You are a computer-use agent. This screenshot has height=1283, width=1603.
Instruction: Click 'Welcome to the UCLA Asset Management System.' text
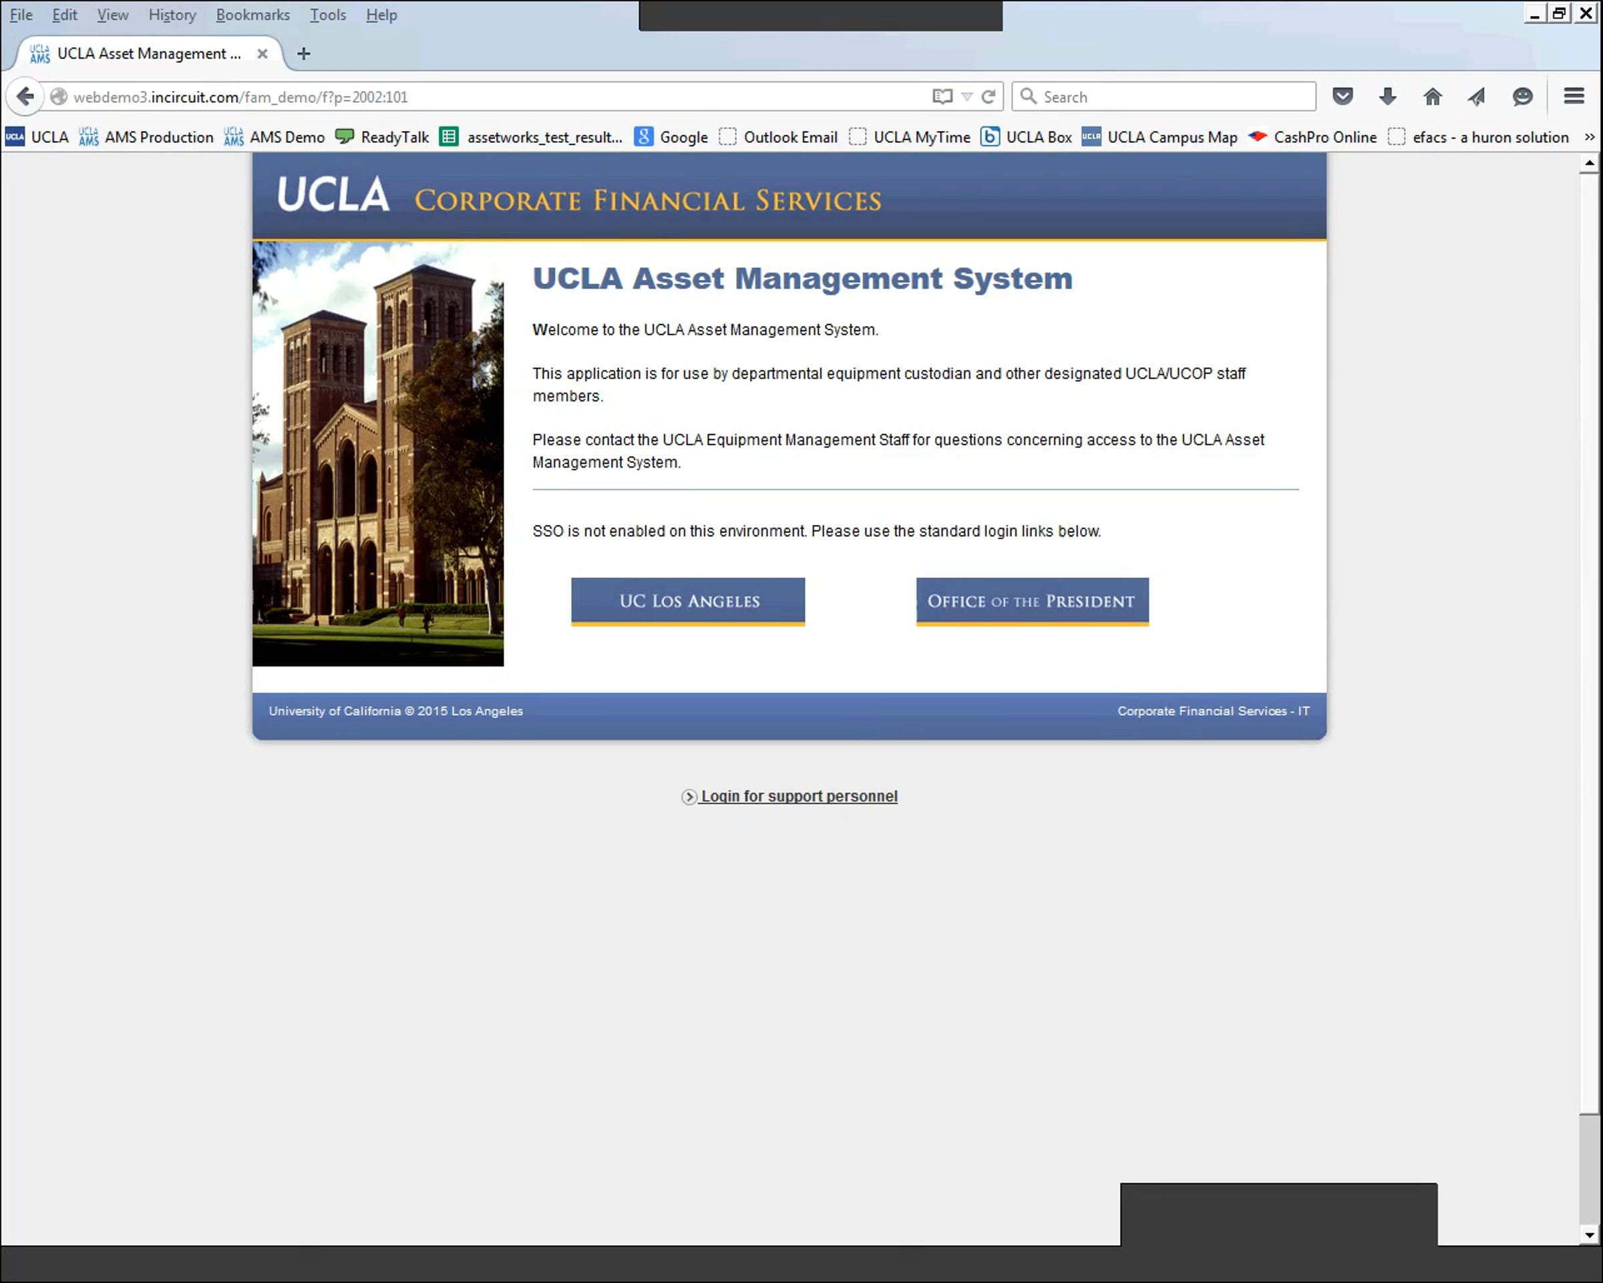coord(705,330)
